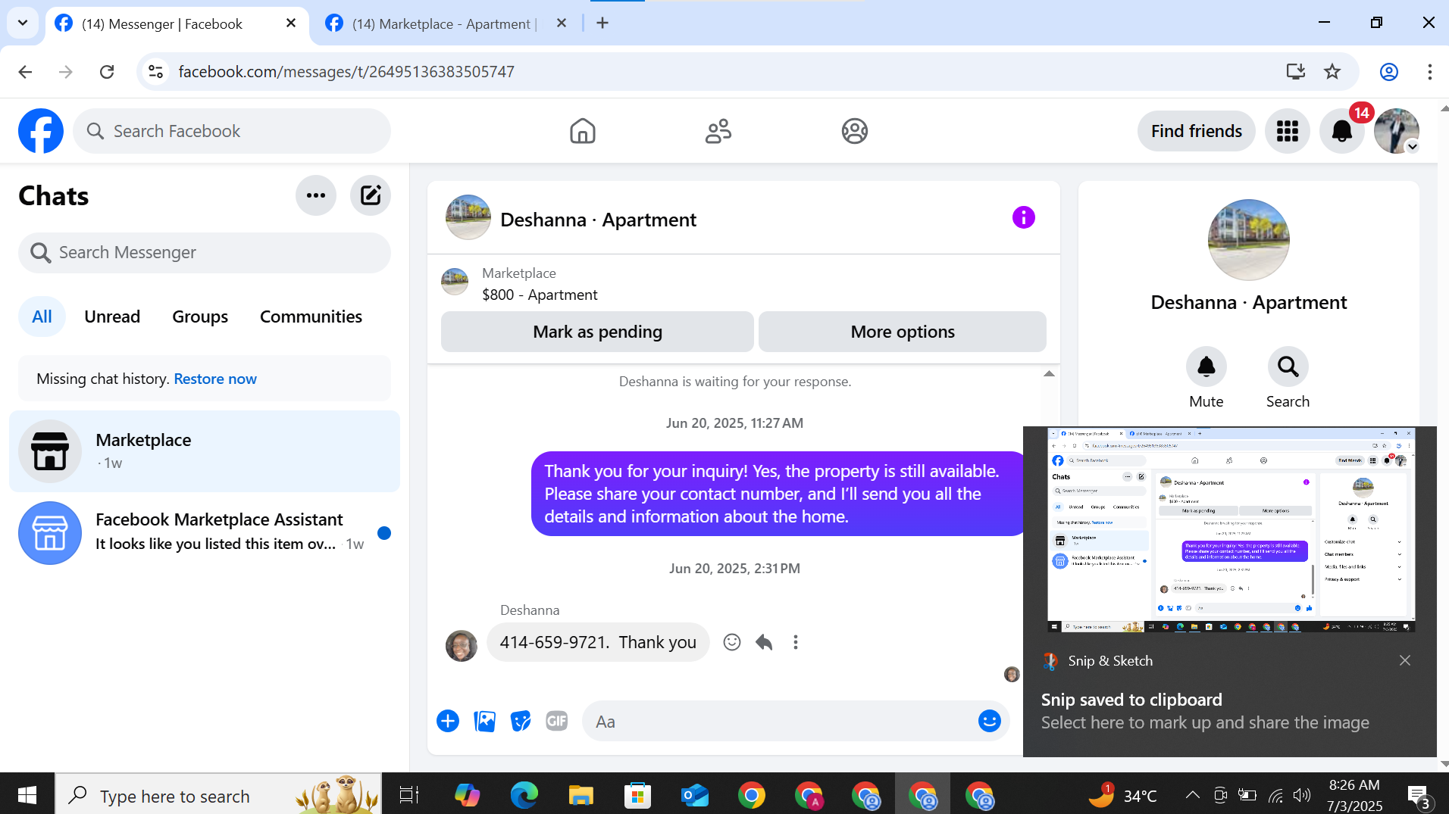Reload the page
1449x814 pixels.
107,71
